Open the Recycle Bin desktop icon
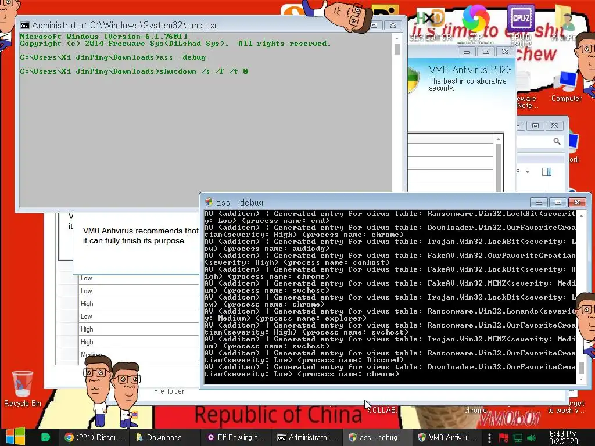Screen dimensions: 595x446 (23, 389)
